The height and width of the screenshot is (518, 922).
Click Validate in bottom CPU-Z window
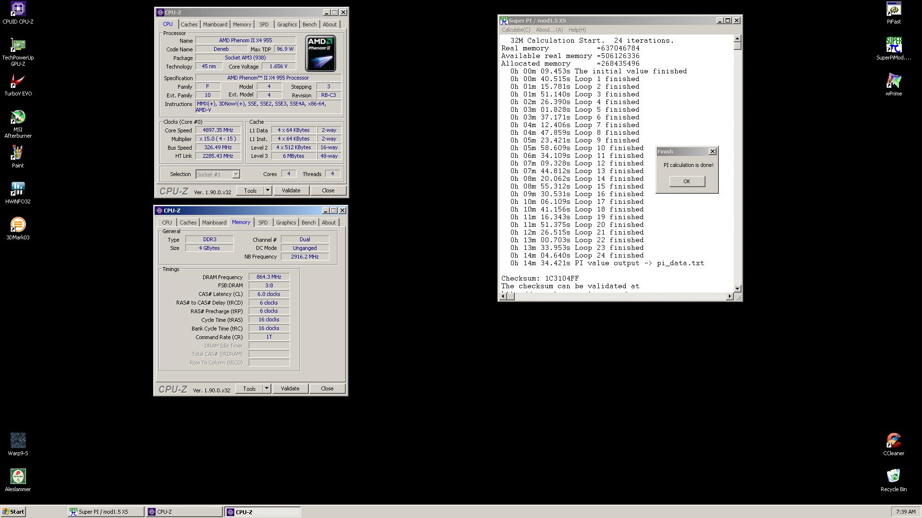coord(290,388)
